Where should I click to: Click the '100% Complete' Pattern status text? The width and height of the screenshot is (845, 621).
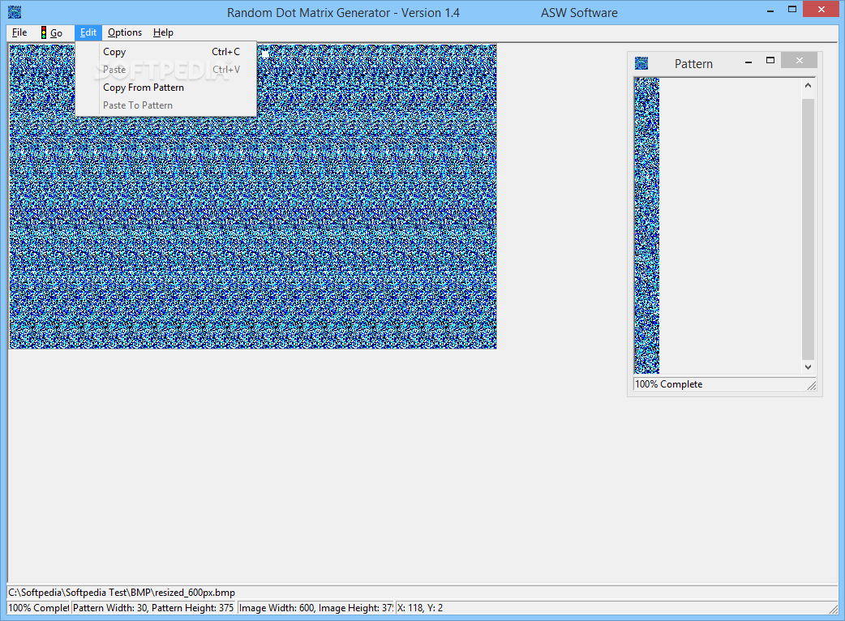coord(669,384)
